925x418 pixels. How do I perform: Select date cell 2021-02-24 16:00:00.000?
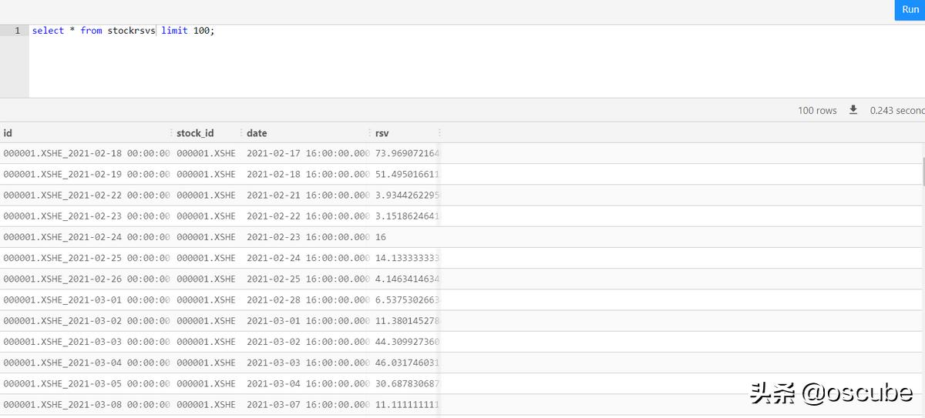click(308, 258)
